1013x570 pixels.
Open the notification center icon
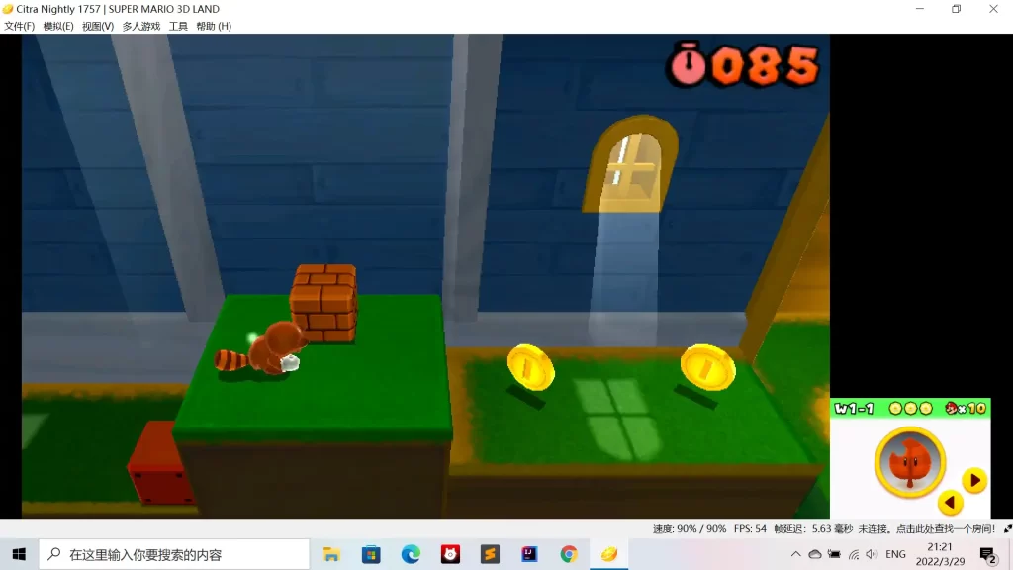tap(987, 554)
